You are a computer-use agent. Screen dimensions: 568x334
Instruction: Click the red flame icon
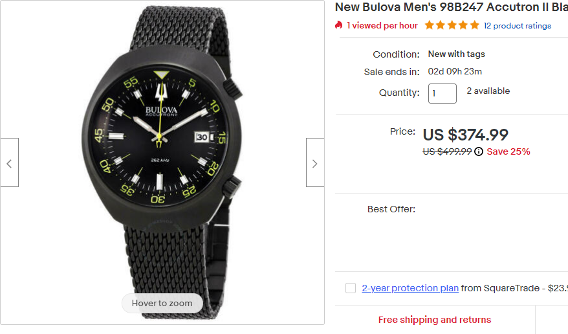[x=338, y=25]
